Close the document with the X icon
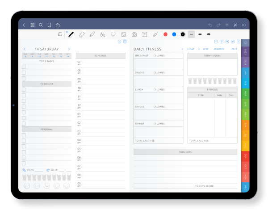Screen dimensions: 268x210 tap(235, 25)
